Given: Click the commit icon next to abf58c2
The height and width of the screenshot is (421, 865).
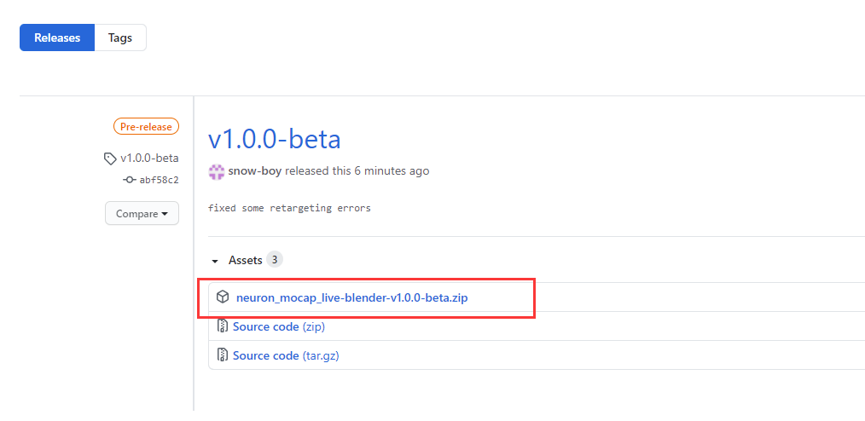Looking at the screenshot, I should pos(130,180).
